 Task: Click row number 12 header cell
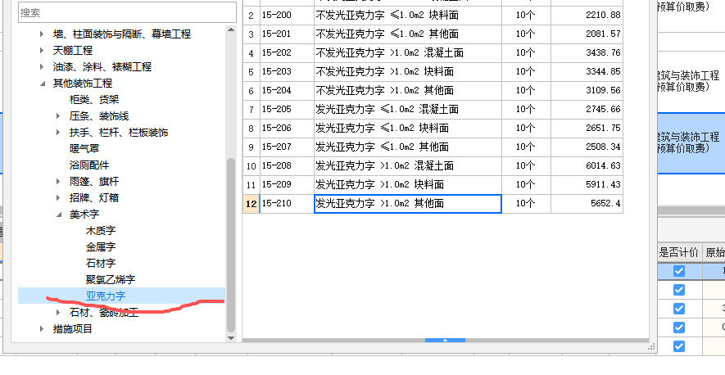(x=251, y=203)
